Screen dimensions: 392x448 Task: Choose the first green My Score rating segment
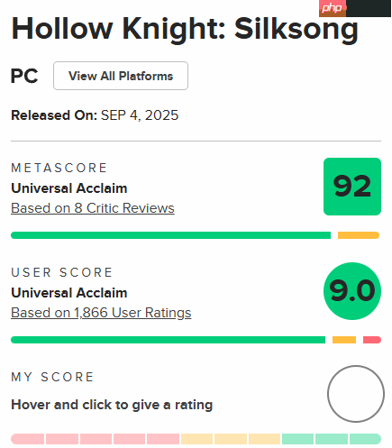[297, 439]
